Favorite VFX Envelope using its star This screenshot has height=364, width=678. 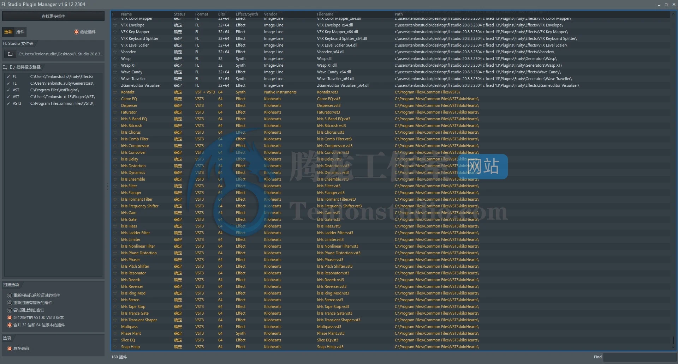tap(115, 25)
